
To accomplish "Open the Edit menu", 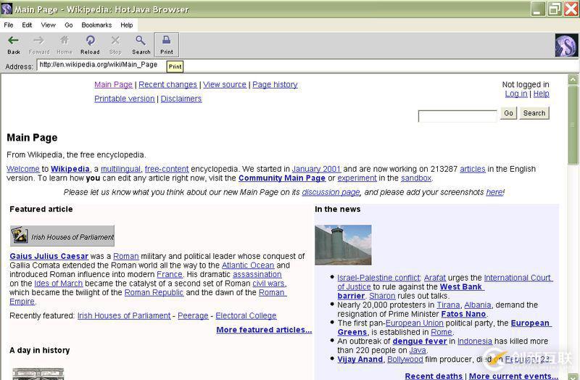I will 27,25.
